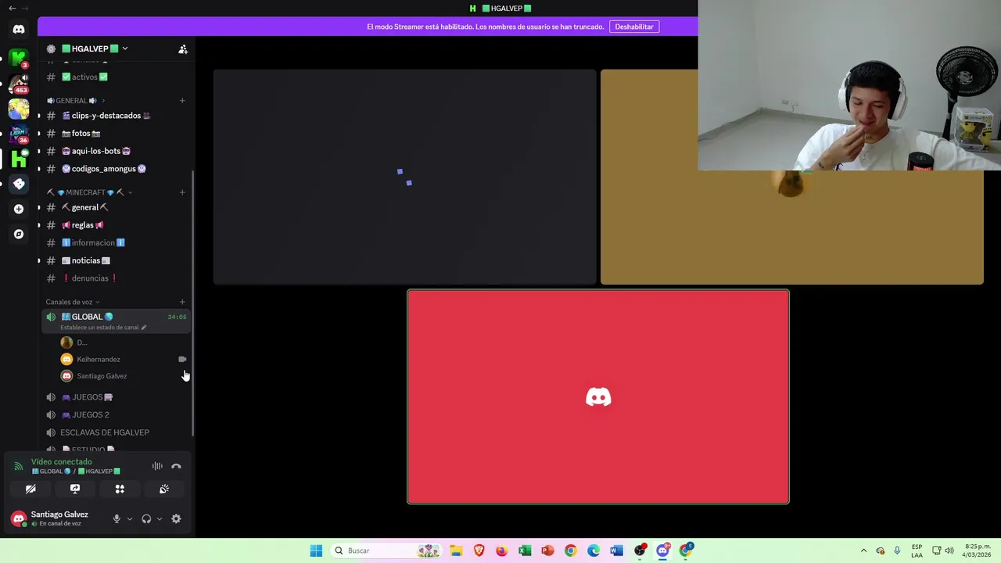
Task: Open headphone output options chevron
Action: (160, 518)
